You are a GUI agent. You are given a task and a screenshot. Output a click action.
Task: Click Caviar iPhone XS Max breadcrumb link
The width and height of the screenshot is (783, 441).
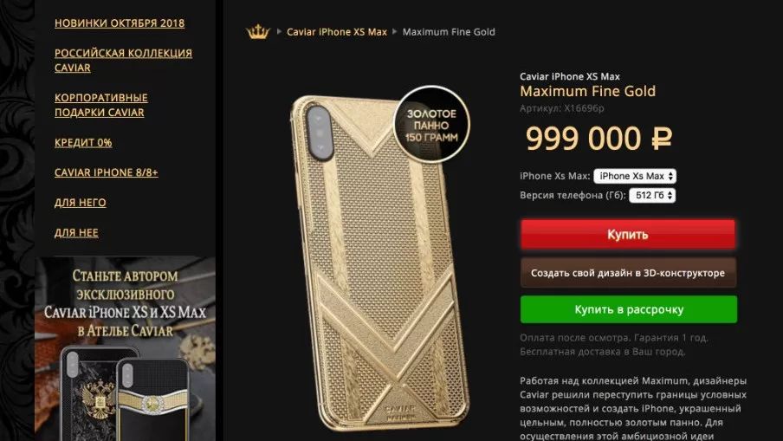tap(337, 31)
